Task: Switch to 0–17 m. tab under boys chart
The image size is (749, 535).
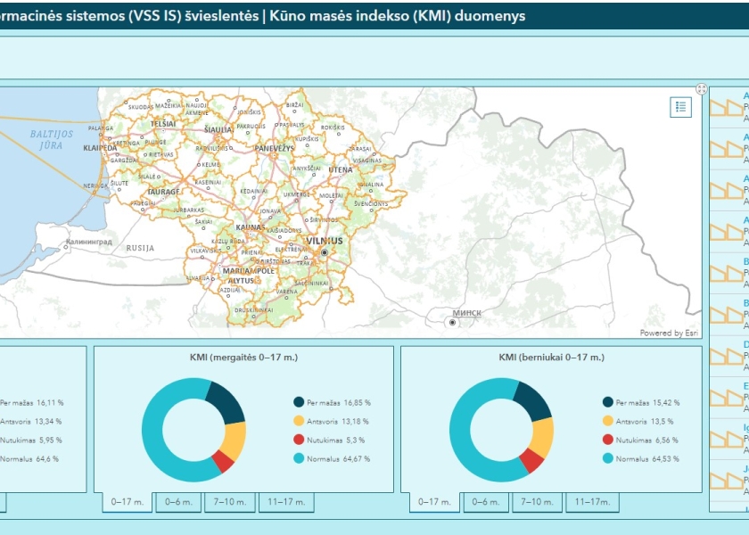Action: [x=434, y=502]
